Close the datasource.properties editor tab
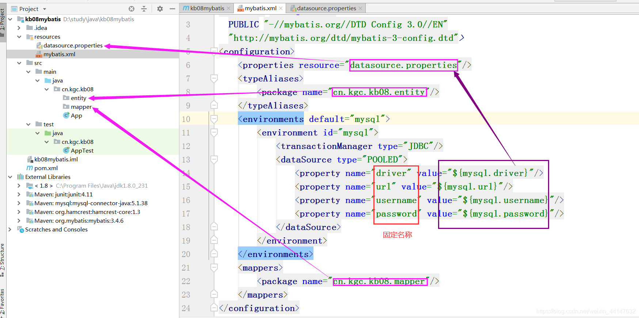 361,8
